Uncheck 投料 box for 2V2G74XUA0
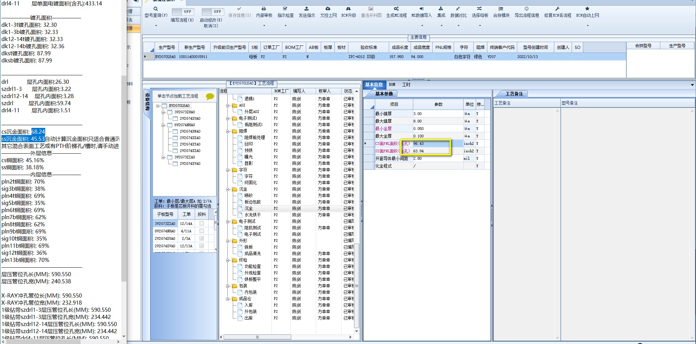Image resolution: width=696 pixels, height=344 pixels. click(202, 238)
